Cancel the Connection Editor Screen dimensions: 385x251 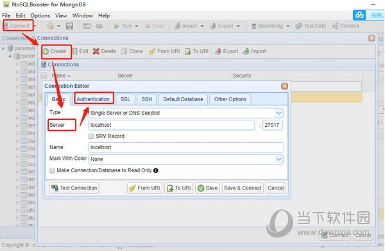pos(275,188)
